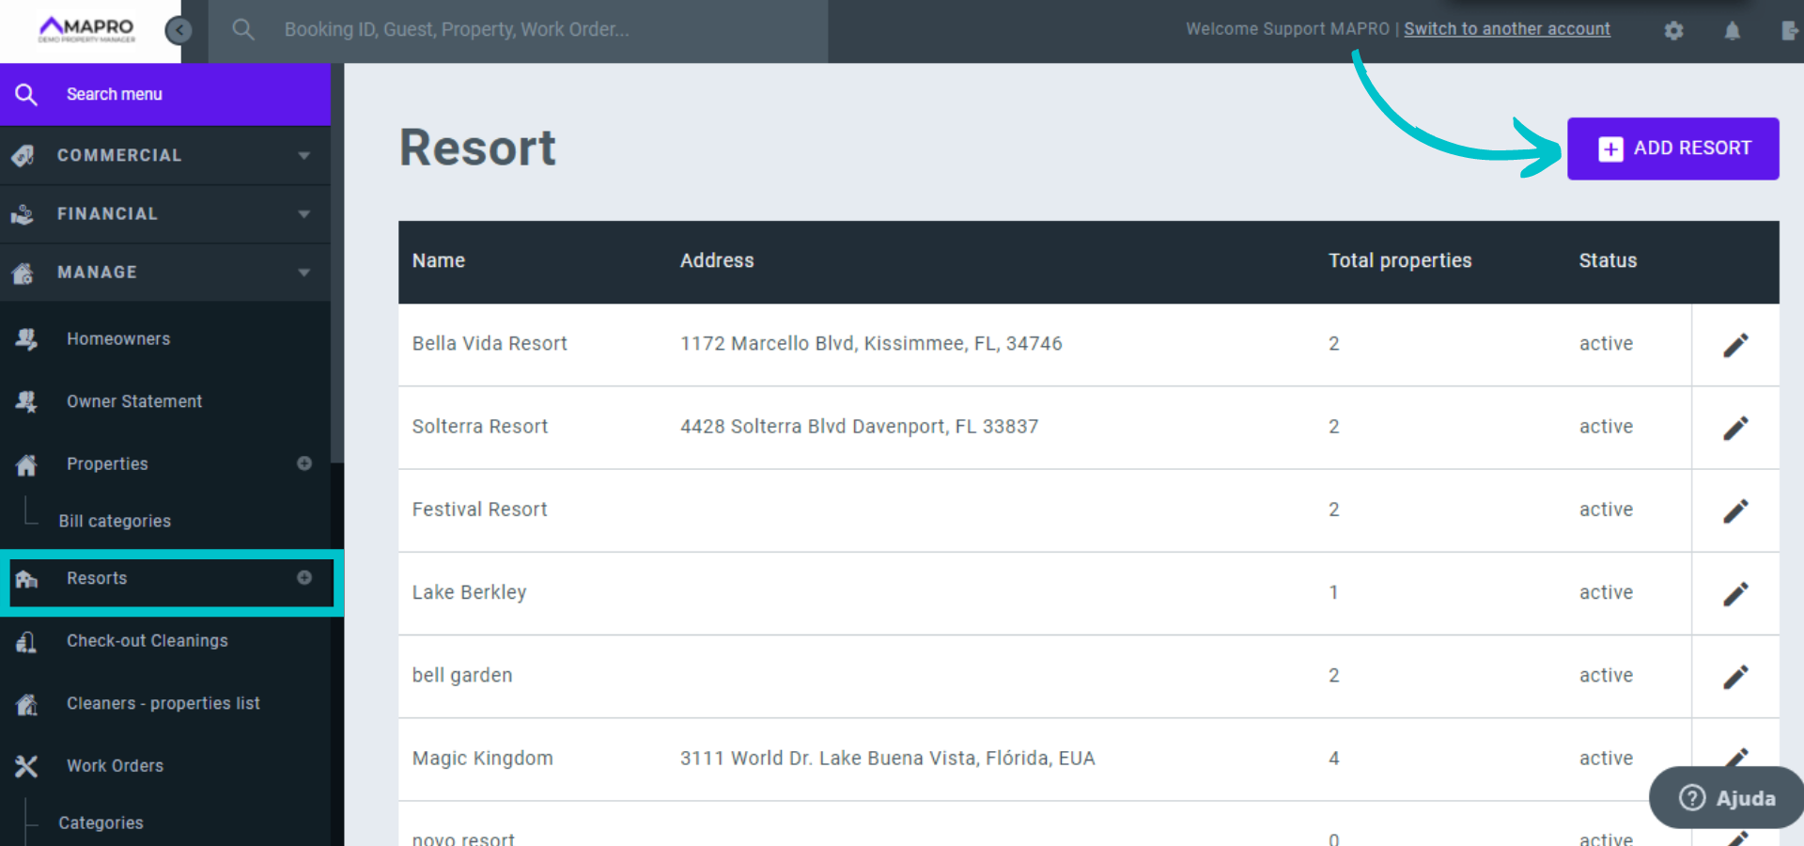The width and height of the screenshot is (1804, 846).
Task: Click the edit pencil for Bella Vida Resort
Action: 1734,345
